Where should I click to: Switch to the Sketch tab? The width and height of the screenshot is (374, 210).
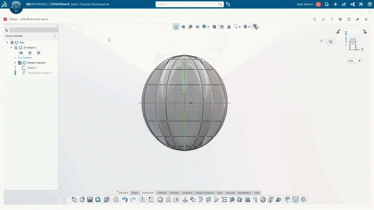[x=135, y=193]
